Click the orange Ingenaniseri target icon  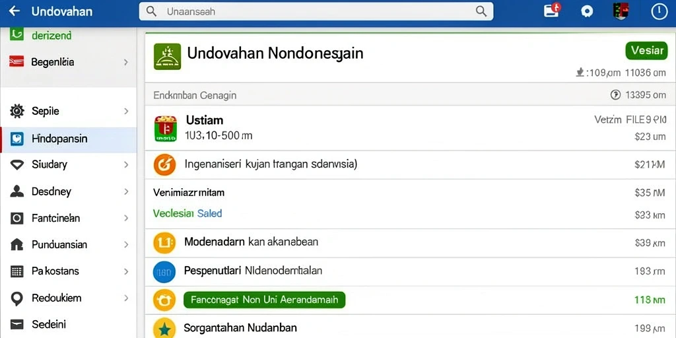[164, 164]
